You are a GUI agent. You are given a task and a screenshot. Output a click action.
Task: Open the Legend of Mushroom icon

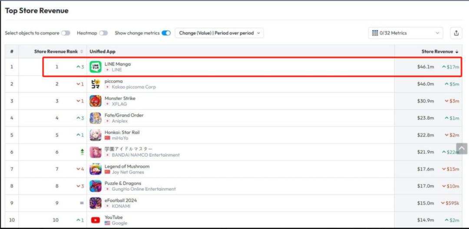(96, 169)
